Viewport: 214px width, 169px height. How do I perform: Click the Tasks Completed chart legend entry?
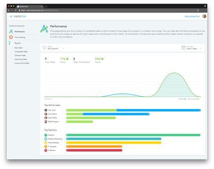[194, 99]
